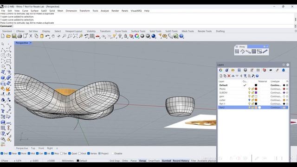
Task: Click the Move layer up arrow icon
Action: (233, 76)
